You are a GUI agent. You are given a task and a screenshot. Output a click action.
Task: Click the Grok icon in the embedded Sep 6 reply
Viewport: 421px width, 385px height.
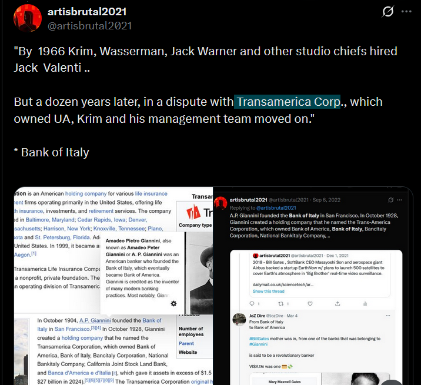(391, 200)
